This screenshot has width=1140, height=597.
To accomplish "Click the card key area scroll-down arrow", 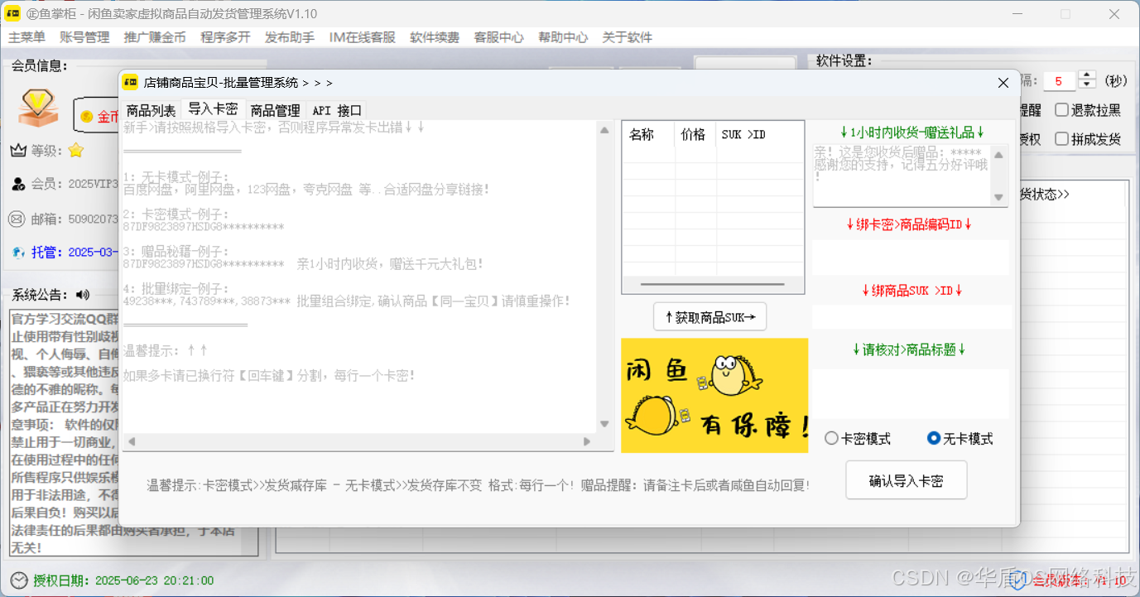I will tap(604, 424).
